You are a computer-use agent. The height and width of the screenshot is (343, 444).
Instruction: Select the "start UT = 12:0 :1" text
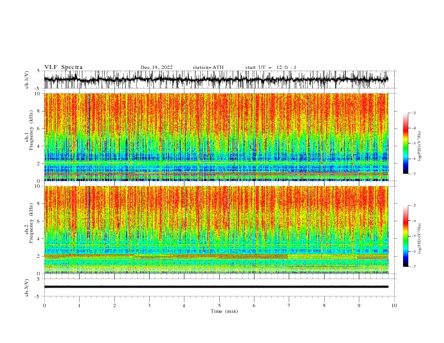pos(271,67)
